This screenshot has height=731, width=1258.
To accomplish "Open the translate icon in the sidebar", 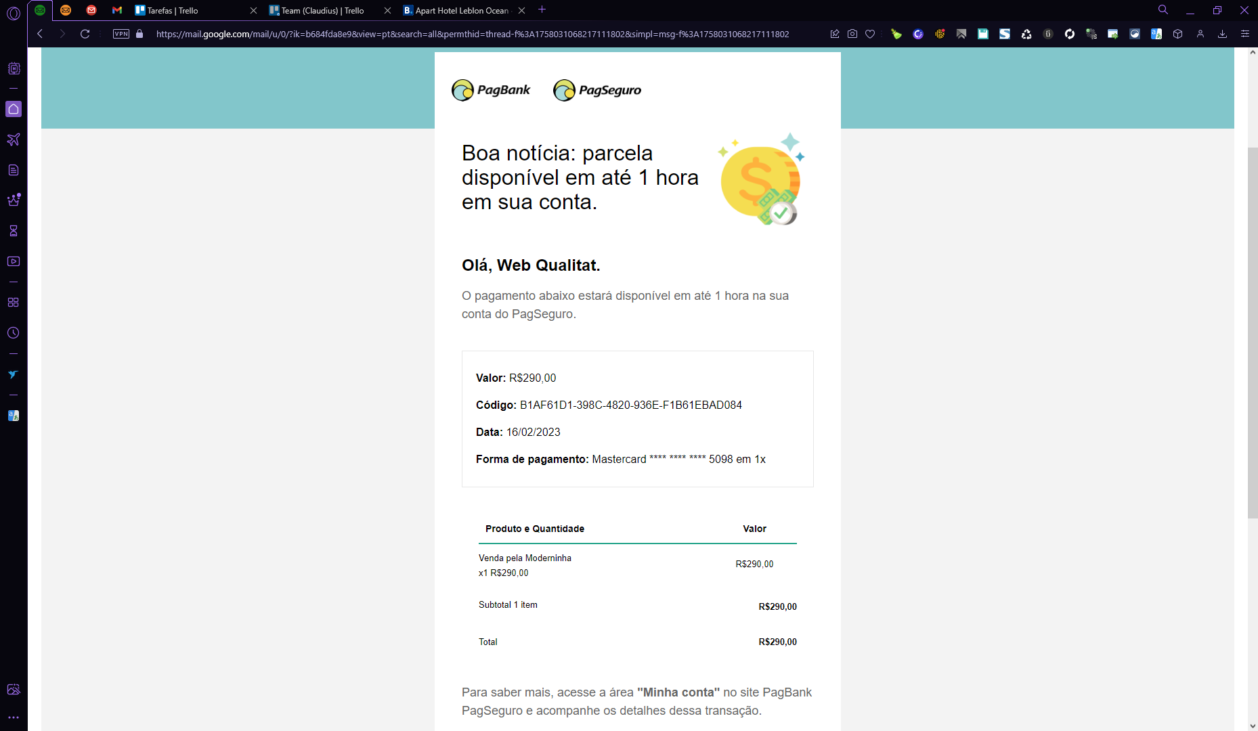I will [14, 416].
